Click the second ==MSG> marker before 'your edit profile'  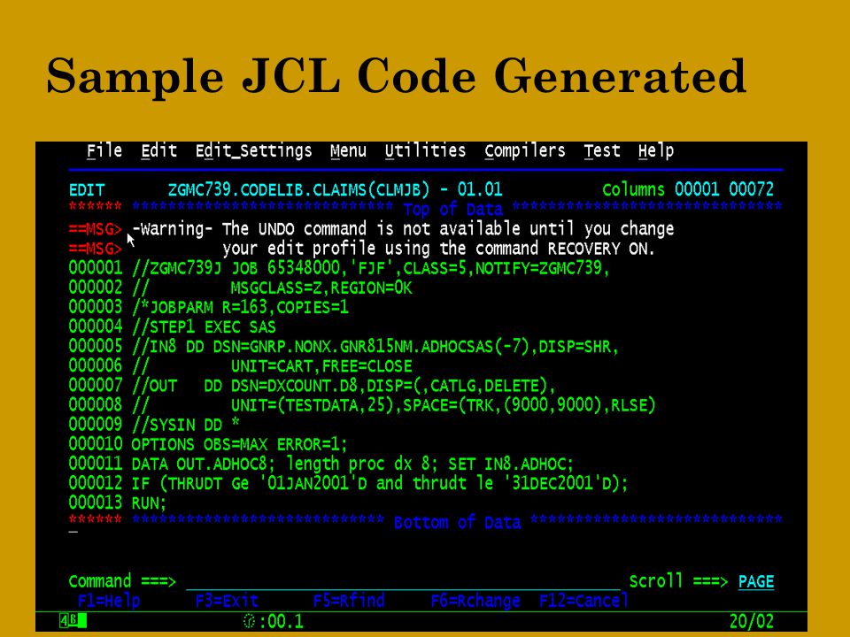(96, 249)
